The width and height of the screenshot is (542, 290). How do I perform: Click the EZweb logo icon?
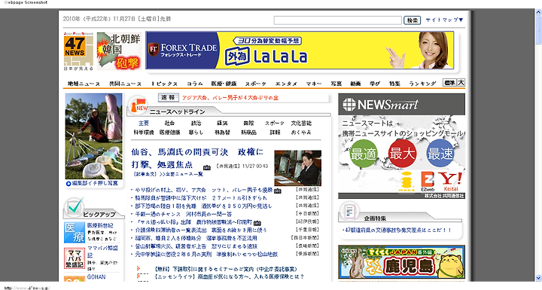point(428,182)
